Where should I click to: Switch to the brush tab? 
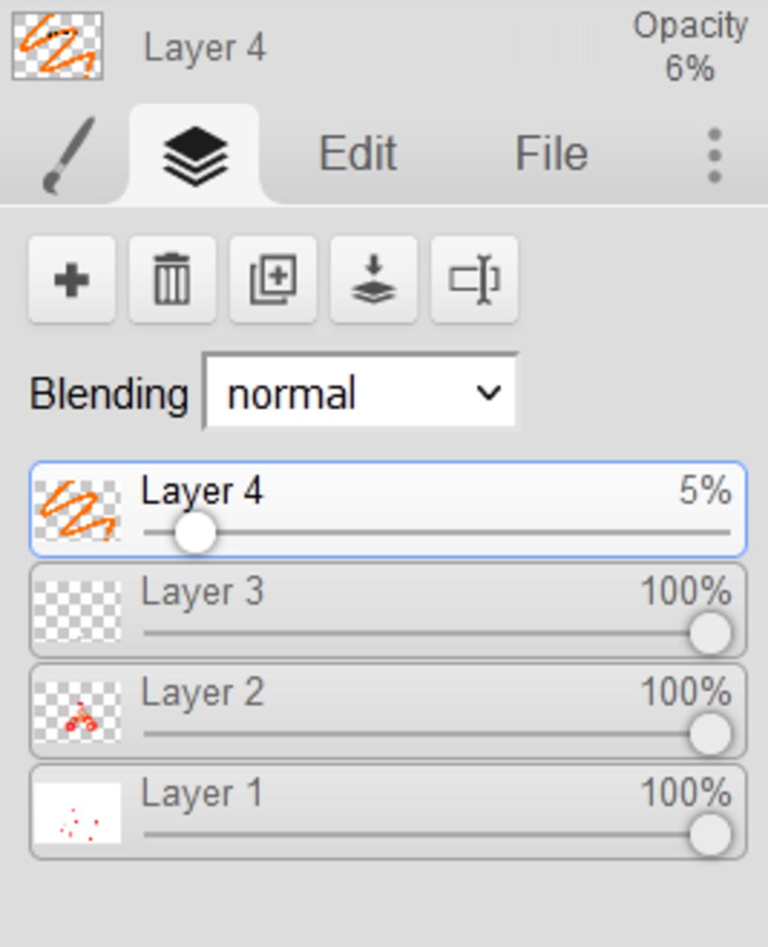pos(69,155)
